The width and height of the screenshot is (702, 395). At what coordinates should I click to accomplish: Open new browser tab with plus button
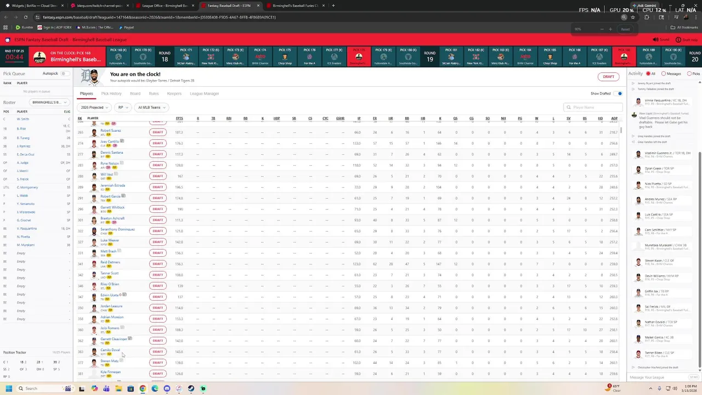pos(333,5)
